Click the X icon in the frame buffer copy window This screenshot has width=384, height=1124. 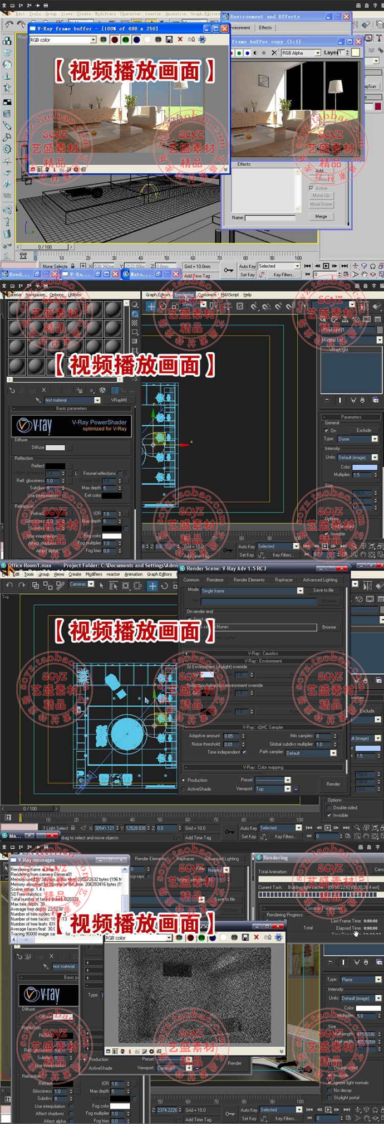pos(274,53)
